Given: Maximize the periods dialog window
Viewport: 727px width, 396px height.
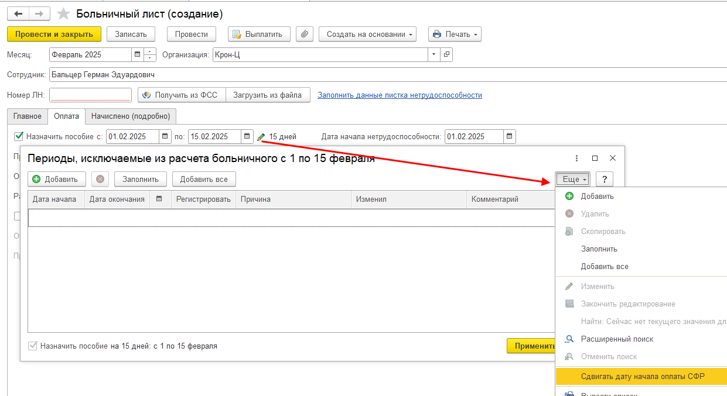Looking at the screenshot, I should [595, 158].
